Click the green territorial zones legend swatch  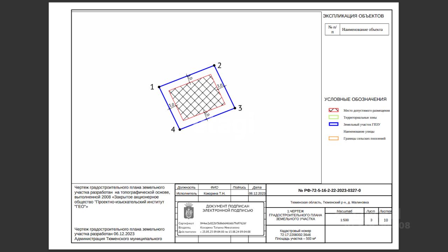click(334, 117)
